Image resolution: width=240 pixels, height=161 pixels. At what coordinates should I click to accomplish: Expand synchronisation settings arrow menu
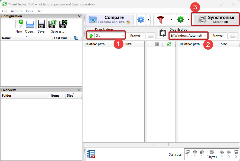(188, 20)
